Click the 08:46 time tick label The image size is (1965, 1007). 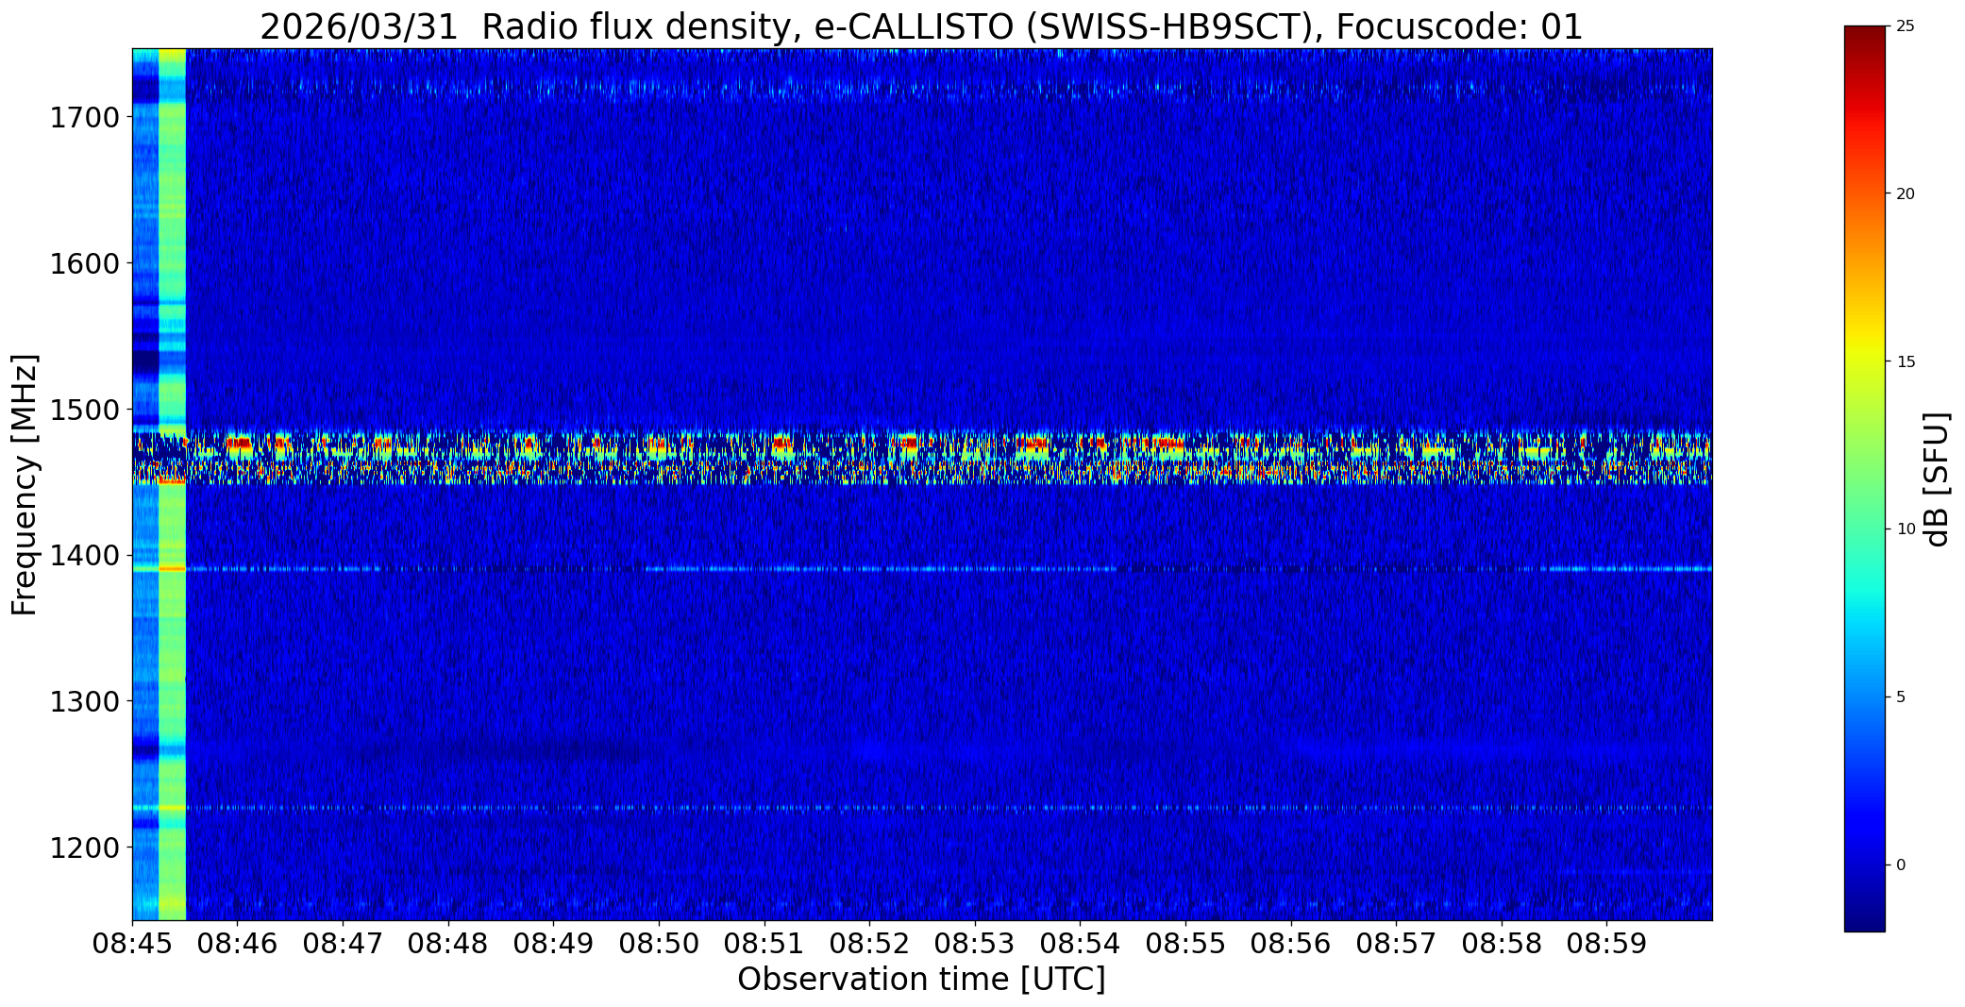click(x=238, y=943)
